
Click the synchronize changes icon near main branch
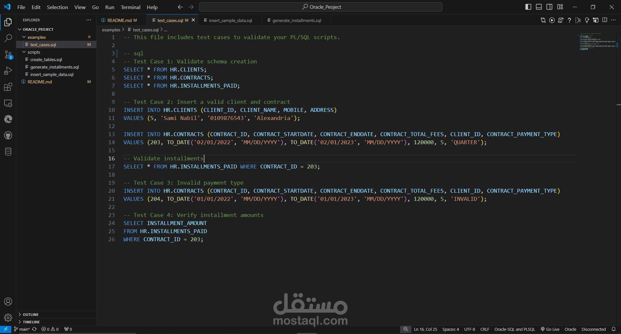[x=34, y=329]
